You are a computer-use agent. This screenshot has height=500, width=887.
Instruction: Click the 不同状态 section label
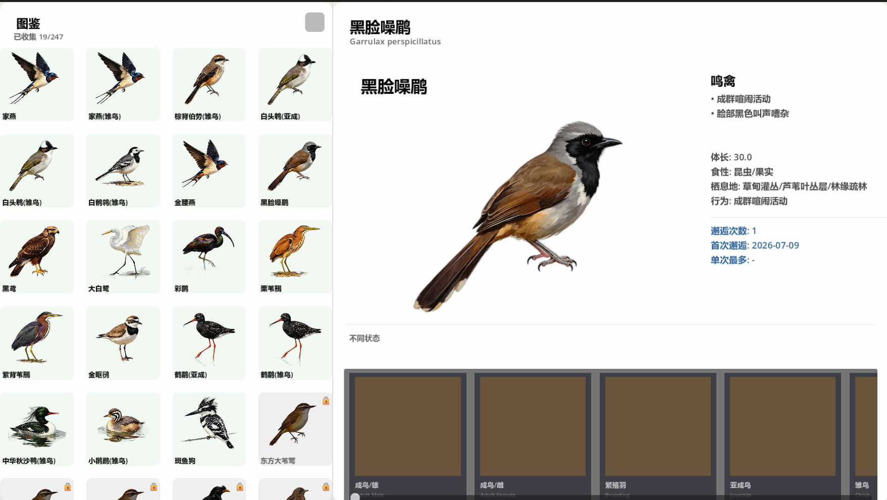364,338
